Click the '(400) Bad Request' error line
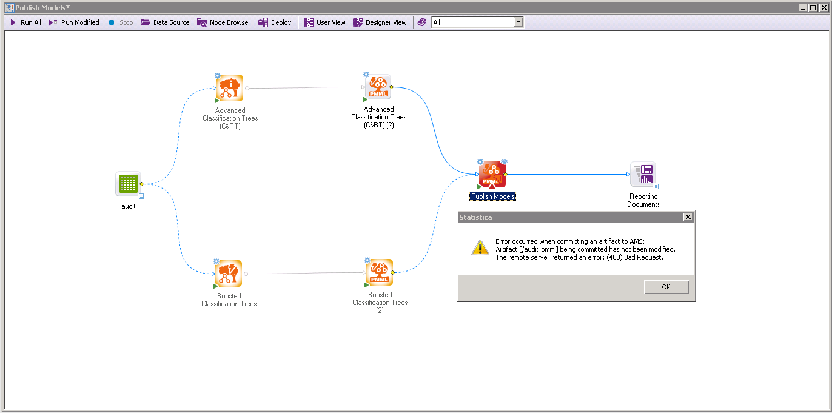 pos(579,257)
